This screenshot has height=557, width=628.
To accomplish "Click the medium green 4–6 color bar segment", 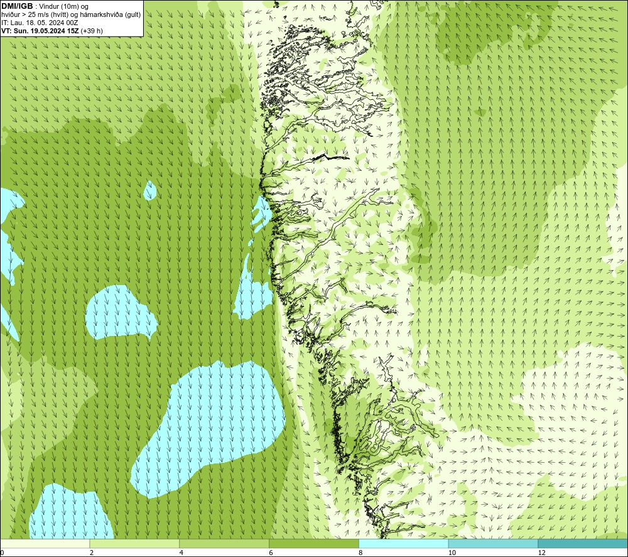I will coord(224,544).
